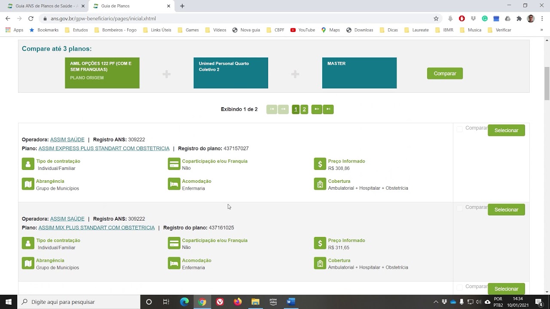This screenshot has height=309, width=550.
Task: Click the Preço Informado dollar icon for ASSIM MIX plan
Action: click(x=320, y=243)
